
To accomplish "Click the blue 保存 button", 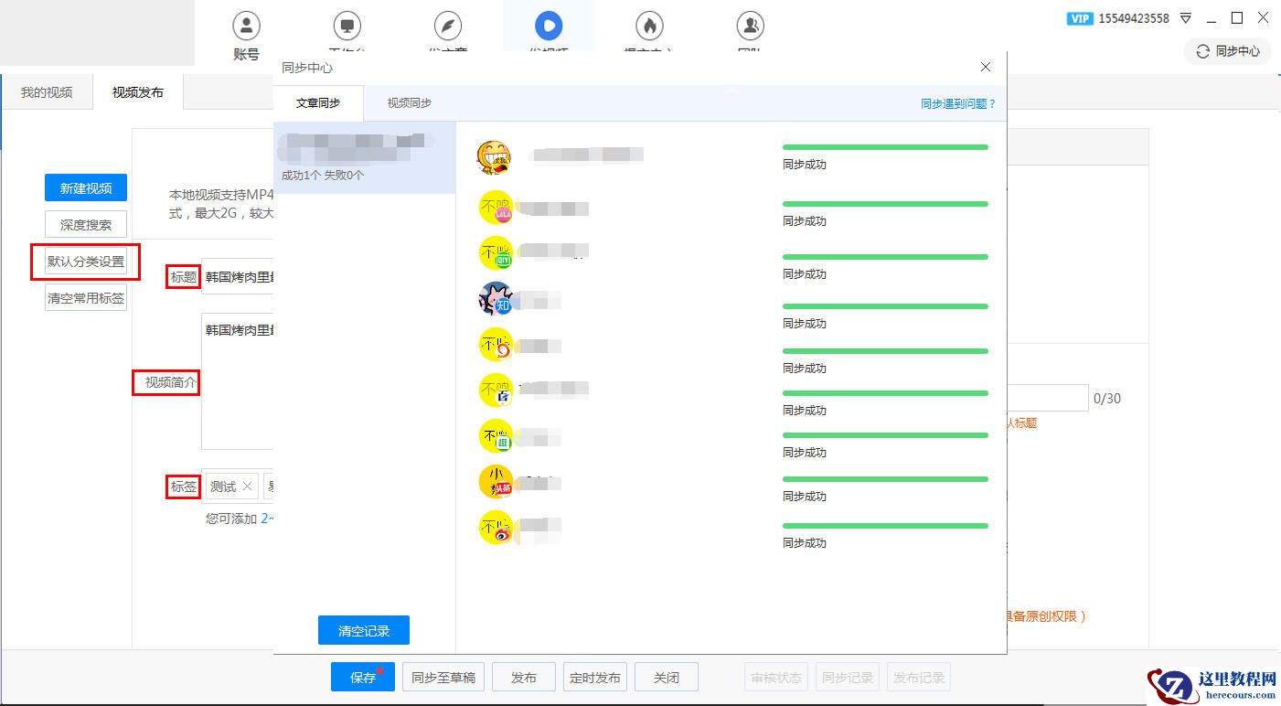I will [x=362, y=678].
